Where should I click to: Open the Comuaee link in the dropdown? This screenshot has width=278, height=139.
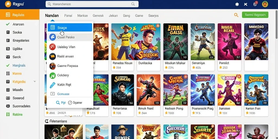(x=63, y=94)
